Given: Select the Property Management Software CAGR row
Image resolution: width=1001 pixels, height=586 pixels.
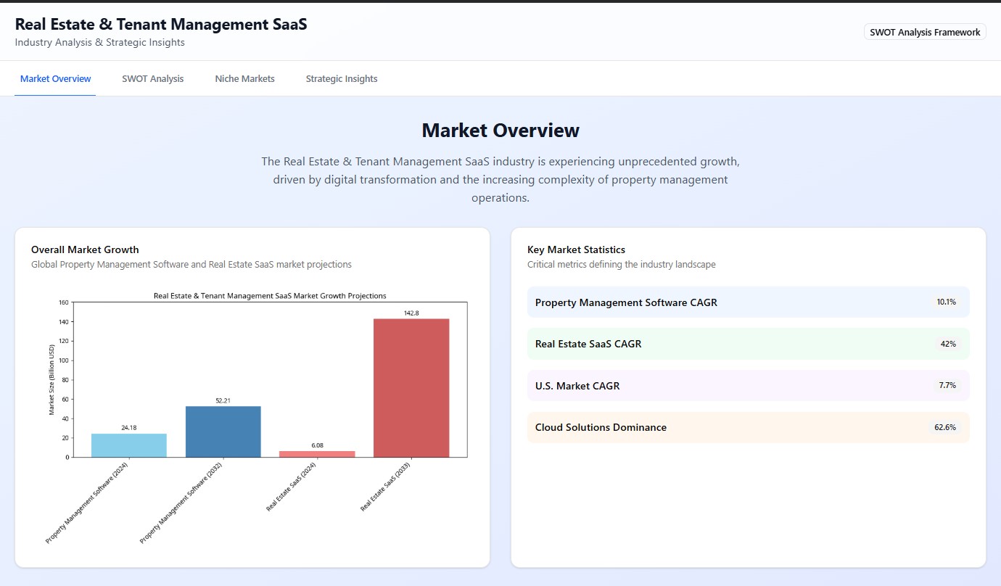Looking at the screenshot, I should pyautogui.click(x=748, y=302).
